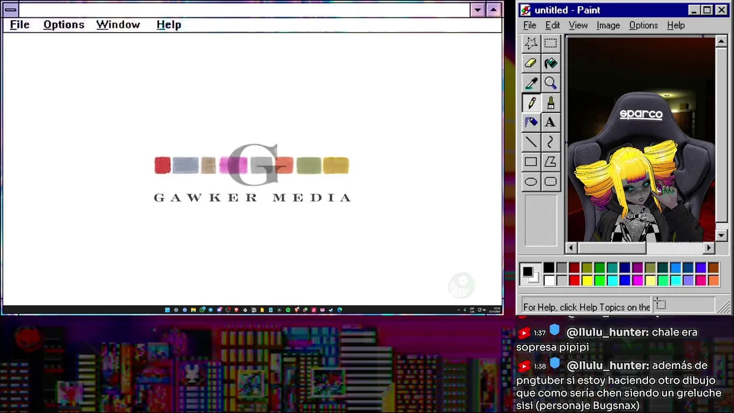Click YouTube icon beside the 1:37 message

click(x=524, y=333)
